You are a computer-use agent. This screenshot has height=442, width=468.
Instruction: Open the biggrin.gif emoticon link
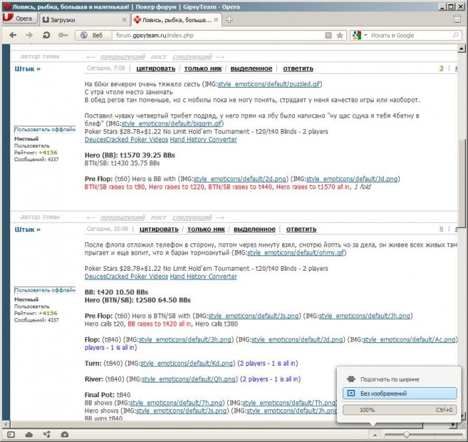click(x=172, y=124)
